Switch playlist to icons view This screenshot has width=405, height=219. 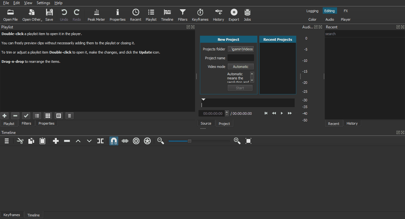point(59,116)
